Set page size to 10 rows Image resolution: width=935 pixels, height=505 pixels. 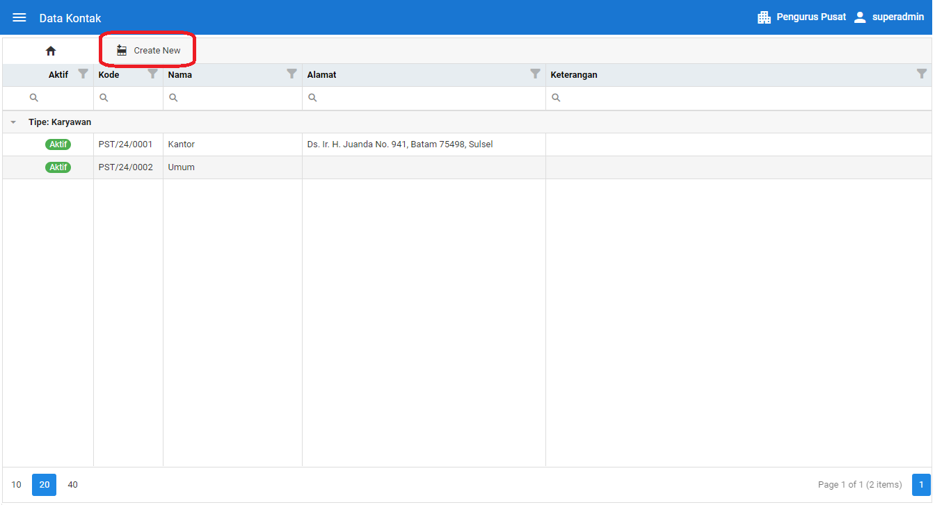click(x=17, y=485)
